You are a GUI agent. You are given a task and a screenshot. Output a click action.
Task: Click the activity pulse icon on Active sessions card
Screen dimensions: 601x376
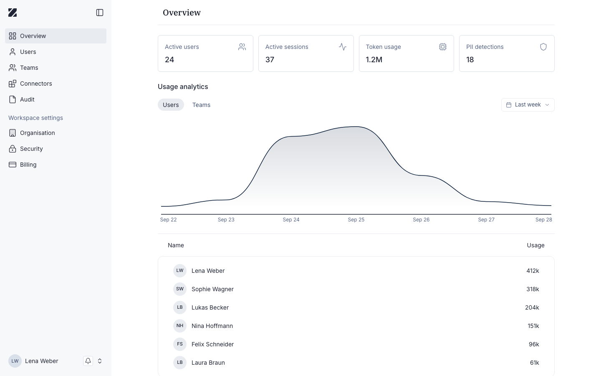[343, 47]
